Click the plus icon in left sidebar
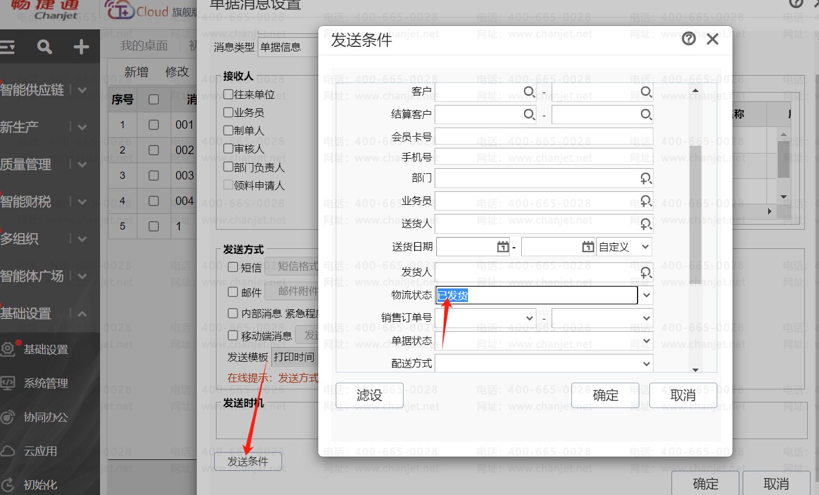This screenshot has width=819, height=495. click(x=81, y=47)
